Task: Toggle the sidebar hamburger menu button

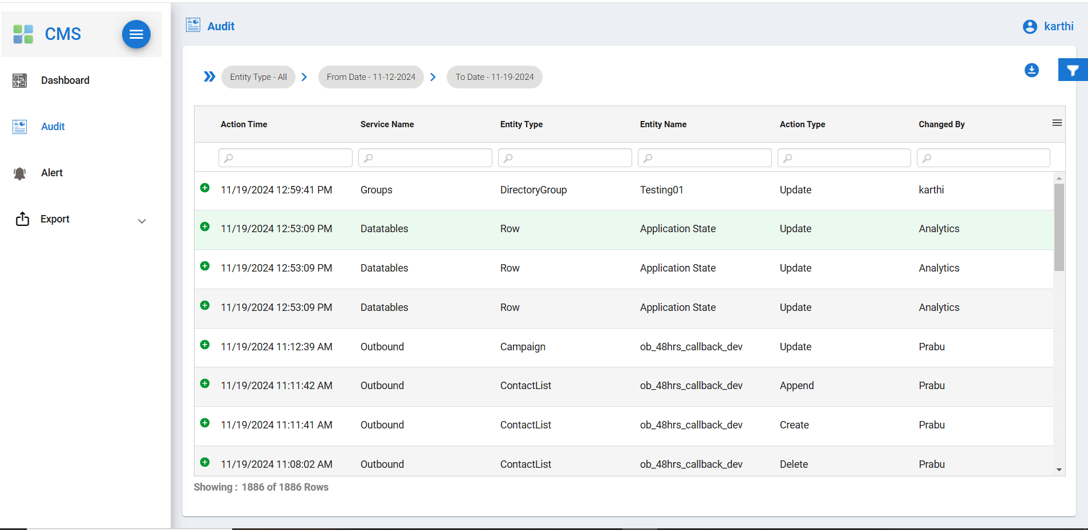Action: click(x=136, y=34)
